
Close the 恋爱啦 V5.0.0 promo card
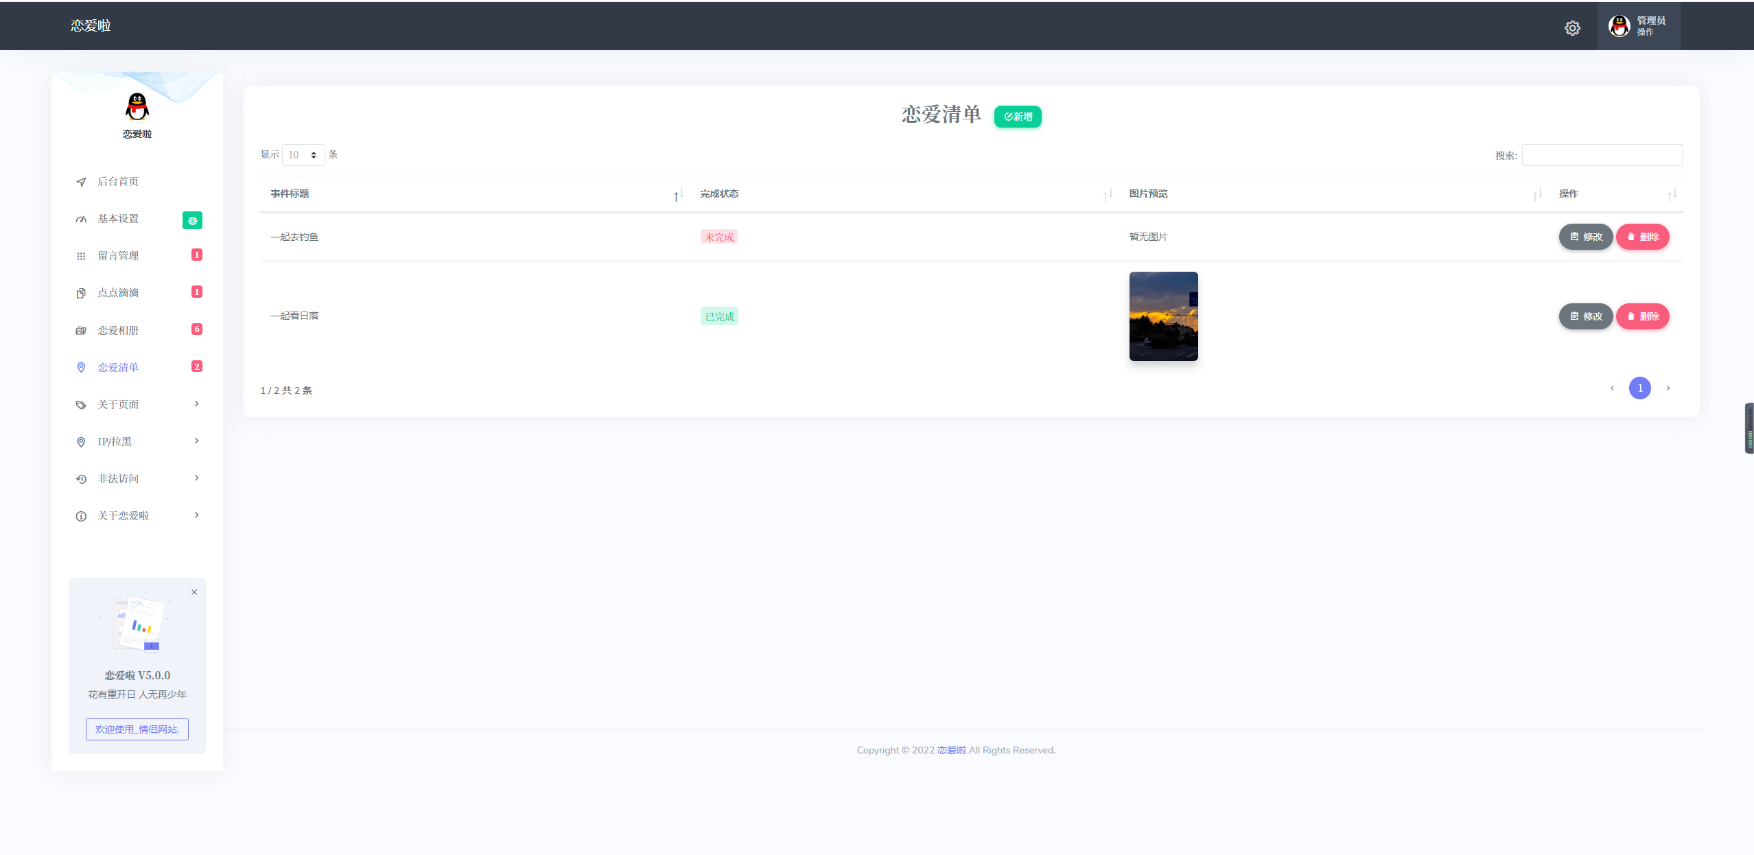tap(194, 592)
